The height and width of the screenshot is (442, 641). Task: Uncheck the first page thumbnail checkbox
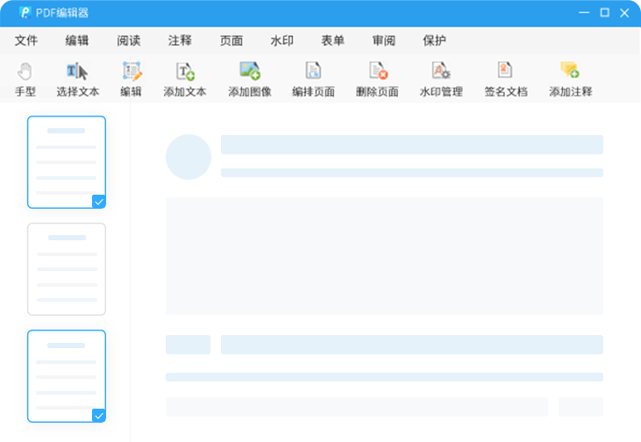pos(99,202)
